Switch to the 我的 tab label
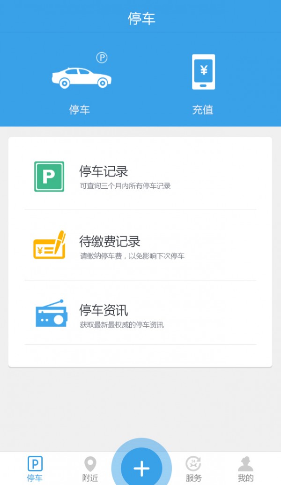 click(x=245, y=478)
